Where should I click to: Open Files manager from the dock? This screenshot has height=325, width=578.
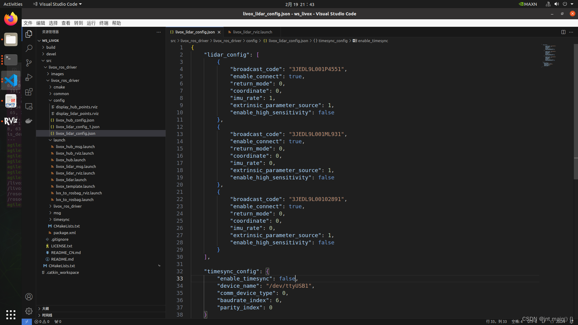pyautogui.click(x=11, y=39)
